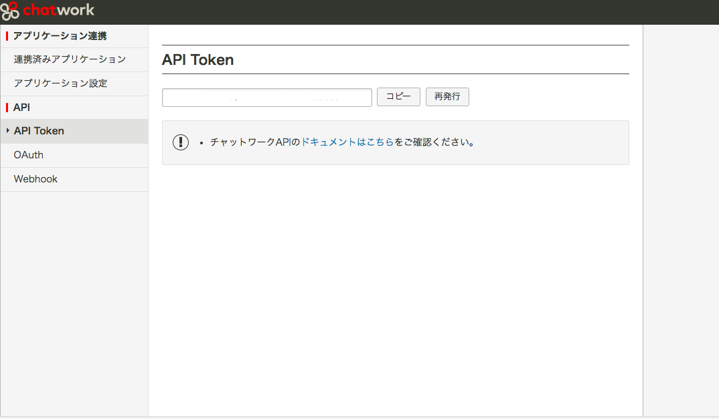Click red marker beside API heading
This screenshot has width=719, height=419.
[7, 108]
